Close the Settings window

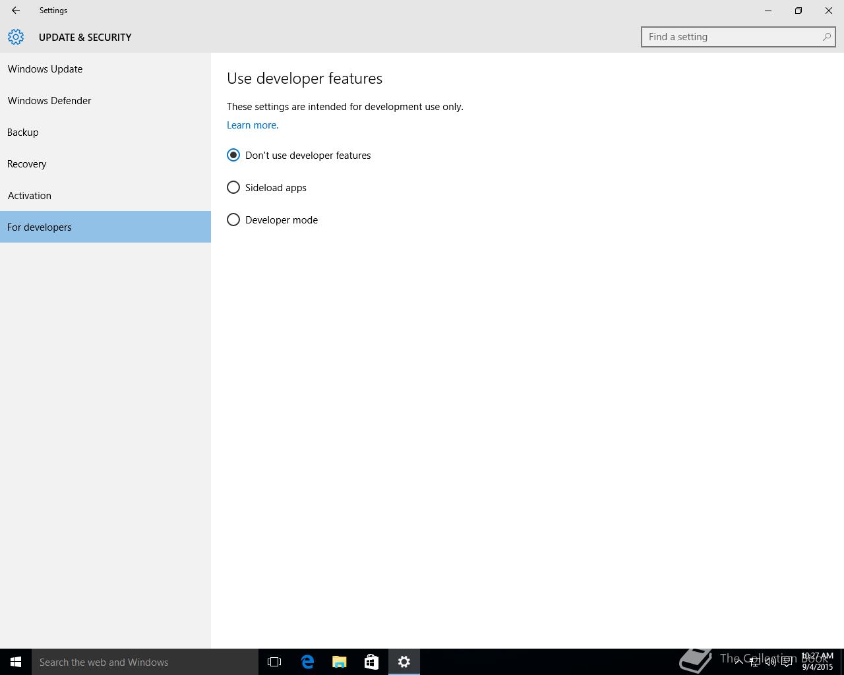829,11
